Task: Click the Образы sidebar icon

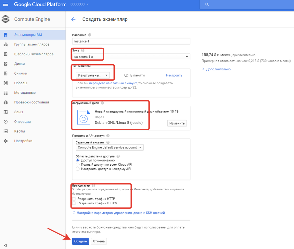Action: pos(6,83)
